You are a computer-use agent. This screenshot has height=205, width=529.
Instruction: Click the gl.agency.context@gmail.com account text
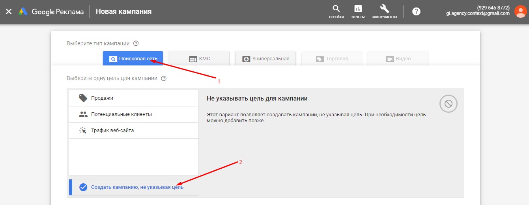coord(478,13)
